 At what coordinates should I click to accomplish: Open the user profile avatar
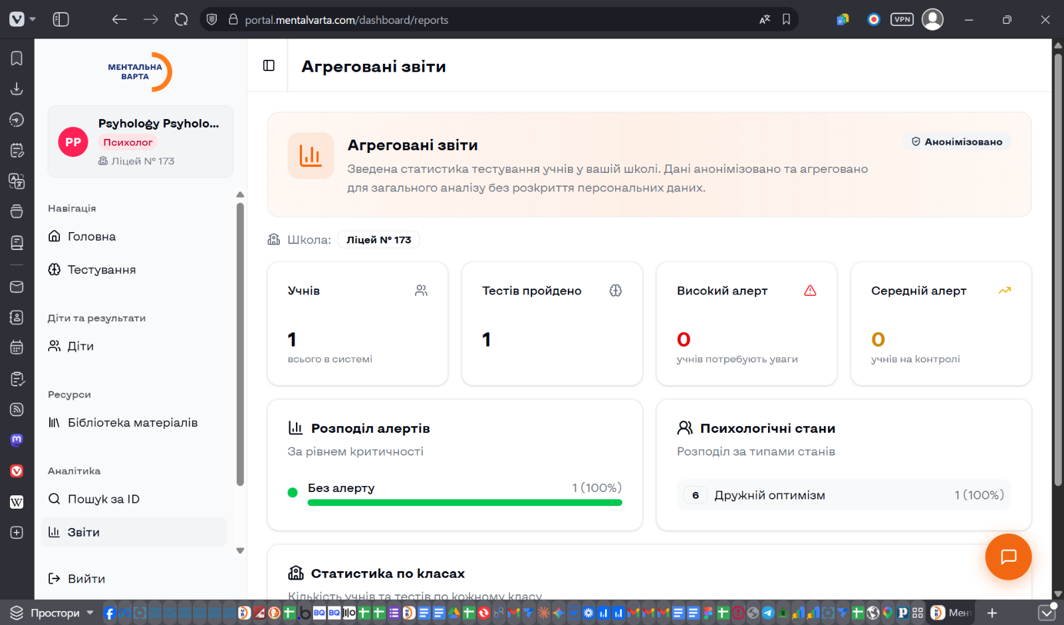tap(932, 19)
